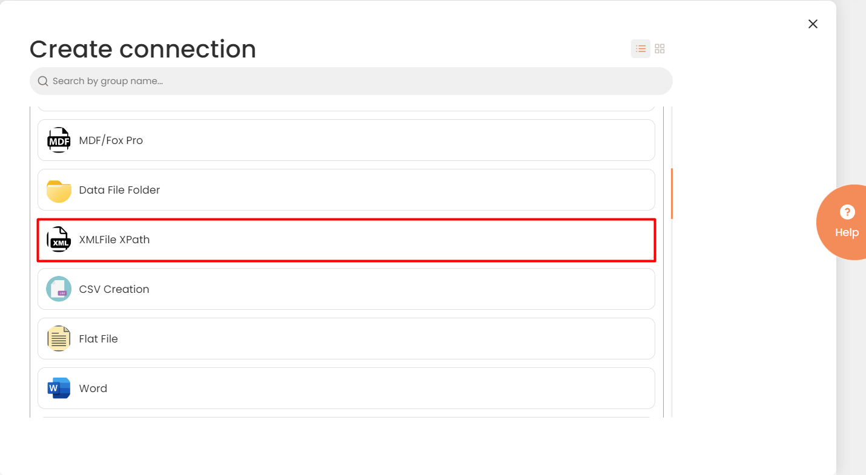This screenshot has height=475, width=866.
Task: Click the CSV Creation document icon
Action: 58,289
